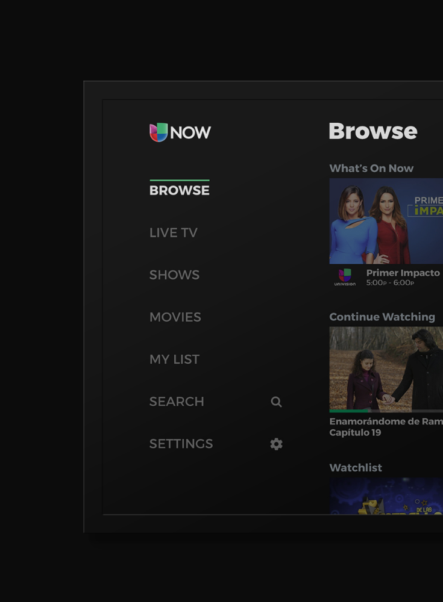Click the Univision channel logo below Primer Impacto
This screenshot has height=602, width=443.
[x=345, y=277]
